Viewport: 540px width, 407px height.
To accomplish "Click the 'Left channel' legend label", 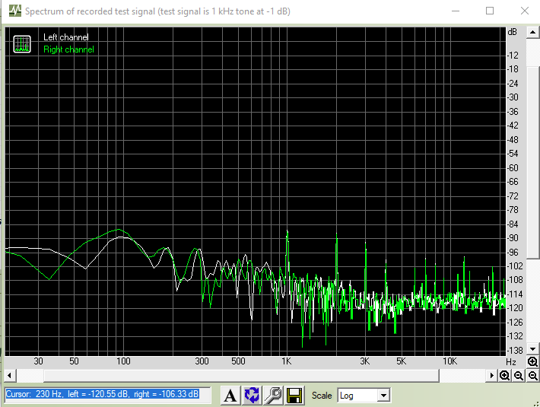I will coord(65,37).
